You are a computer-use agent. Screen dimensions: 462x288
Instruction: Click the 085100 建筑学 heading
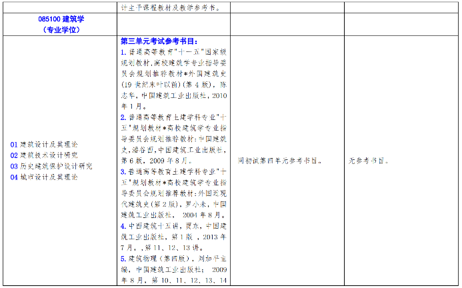60,20
